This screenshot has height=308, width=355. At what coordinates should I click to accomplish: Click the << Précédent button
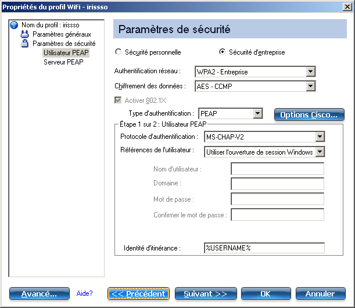[x=138, y=293]
